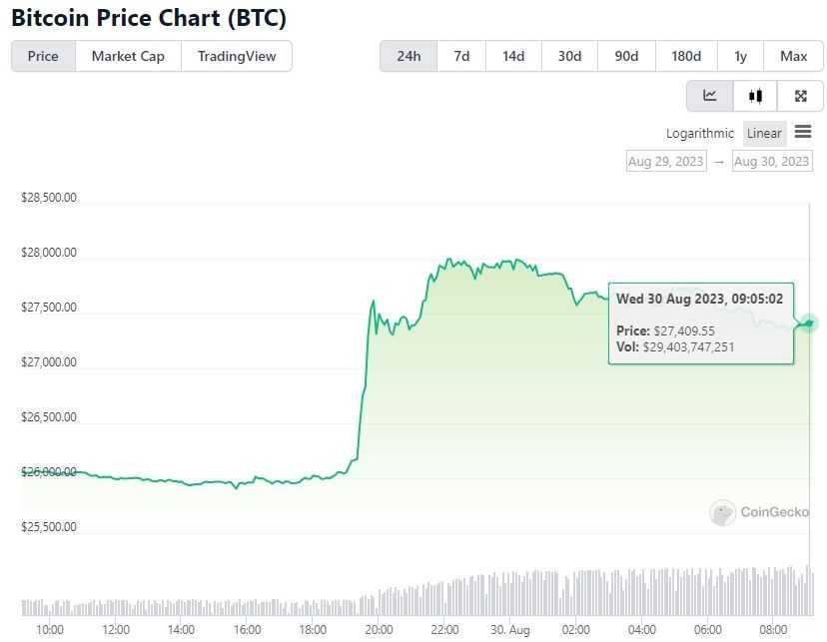Open the Aug 29, 2023 start date picker
The height and width of the screenshot is (642, 827).
pos(665,161)
